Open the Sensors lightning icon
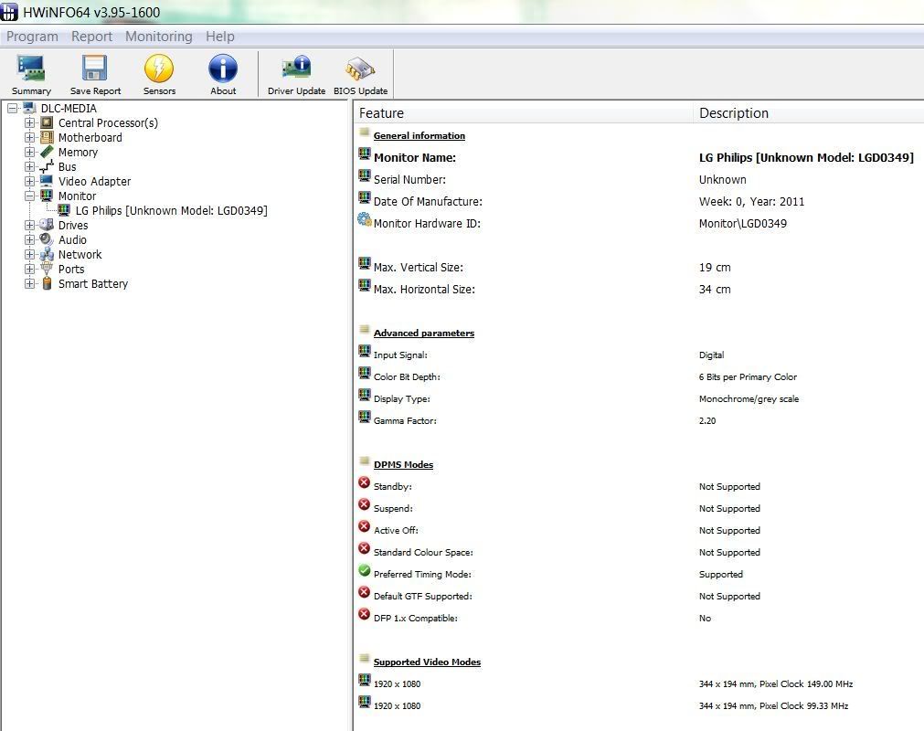 (x=159, y=69)
